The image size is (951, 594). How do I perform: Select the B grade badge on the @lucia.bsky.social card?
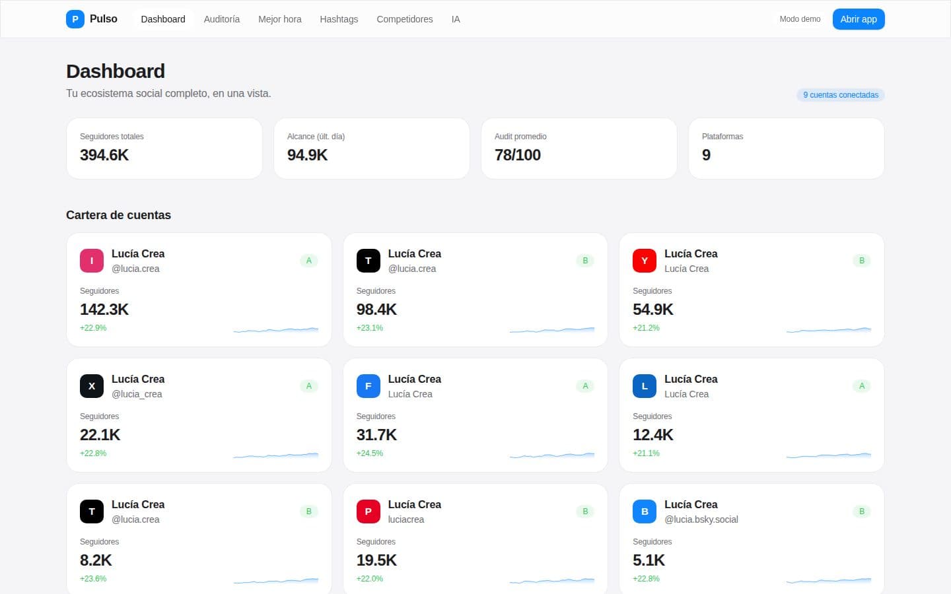pos(862,511)
